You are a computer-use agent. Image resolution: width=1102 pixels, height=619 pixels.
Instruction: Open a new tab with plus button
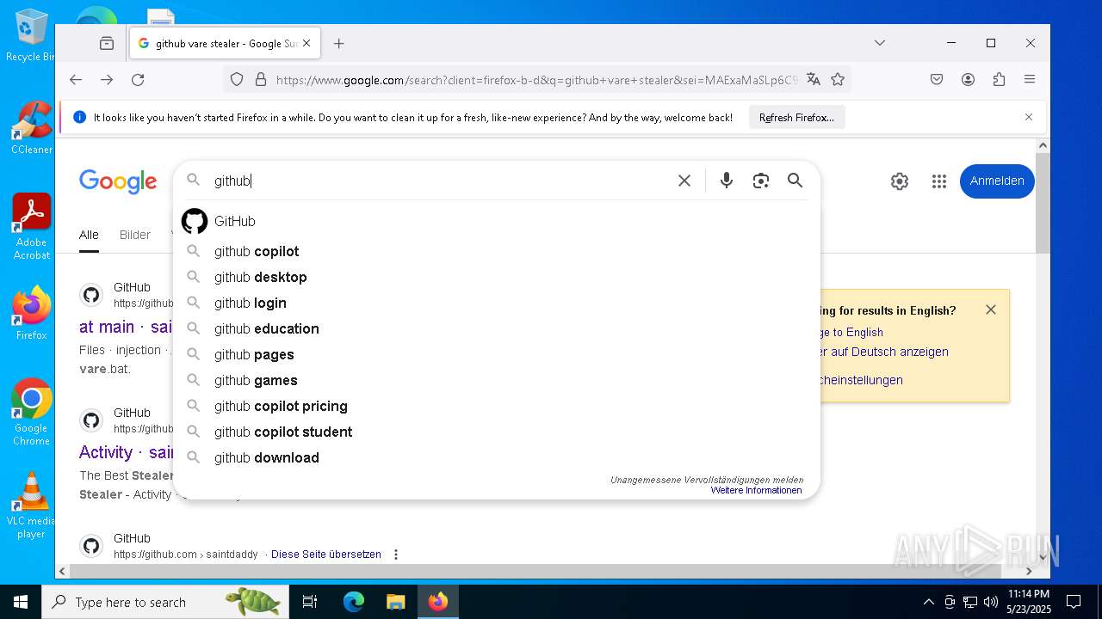pos(339,43)
